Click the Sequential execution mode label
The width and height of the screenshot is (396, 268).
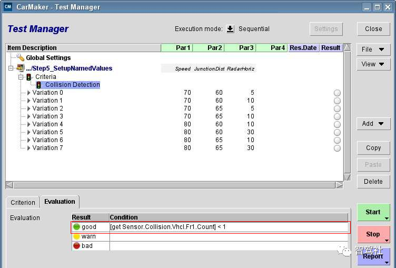254,29
